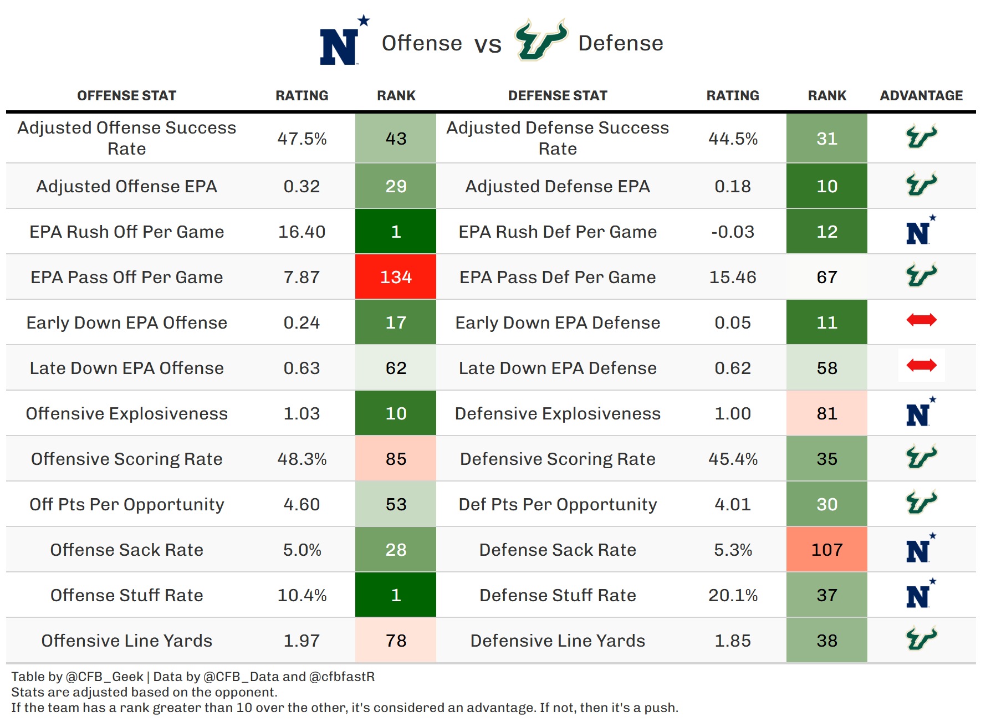The height and width of the screenshot is (727, 981).
Task: Click red push arrow in Early Down EPA row
Action: [x=921, y=320]
